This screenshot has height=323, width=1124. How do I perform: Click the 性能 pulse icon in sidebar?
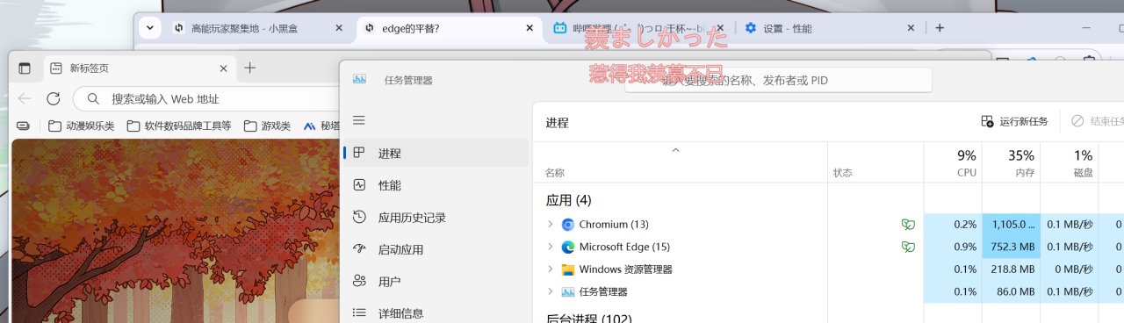tap(359, 185)
